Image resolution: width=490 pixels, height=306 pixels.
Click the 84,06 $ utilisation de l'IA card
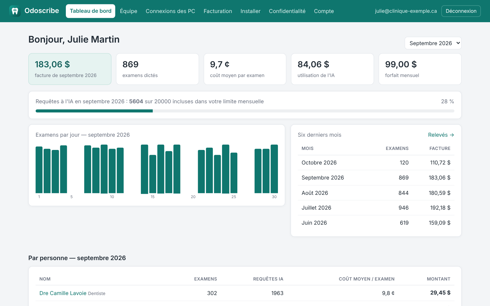click(x=332, y=69)
